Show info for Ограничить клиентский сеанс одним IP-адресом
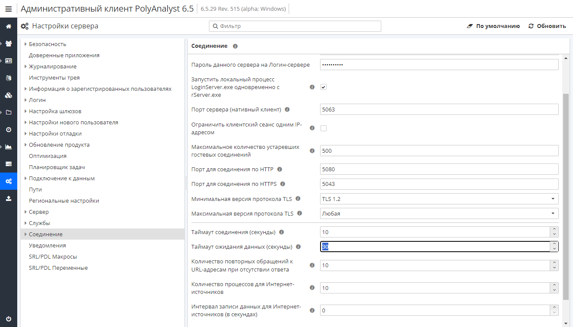573x327 pixels. 312,128
